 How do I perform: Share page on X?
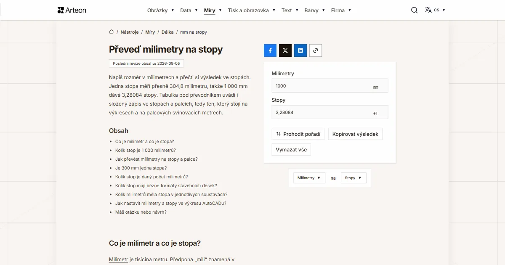[x=285, y=50]
